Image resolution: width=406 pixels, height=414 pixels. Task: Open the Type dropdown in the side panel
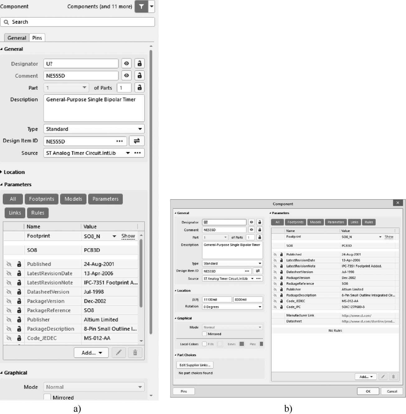pyautogui.click(x=94, y=129)
